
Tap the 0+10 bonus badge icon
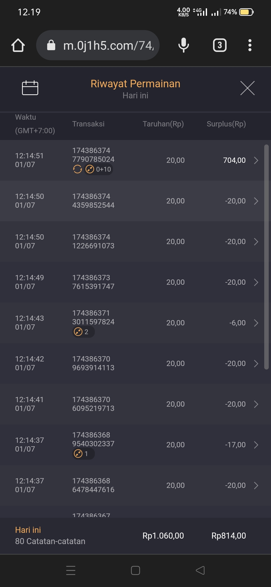tap(99, 169)
